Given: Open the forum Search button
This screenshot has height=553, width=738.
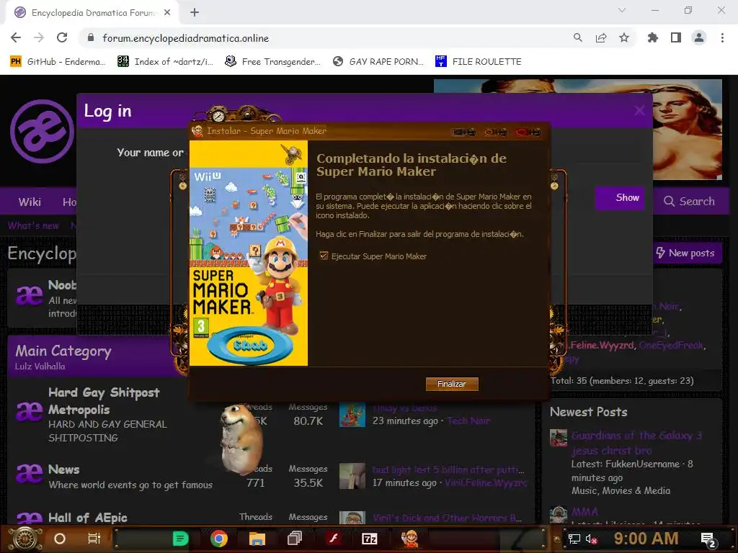Looking at the screenshot, I should click(690, 201).
